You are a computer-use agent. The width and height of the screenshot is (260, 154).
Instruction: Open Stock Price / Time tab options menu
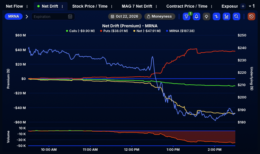click(x=112, y=6)
